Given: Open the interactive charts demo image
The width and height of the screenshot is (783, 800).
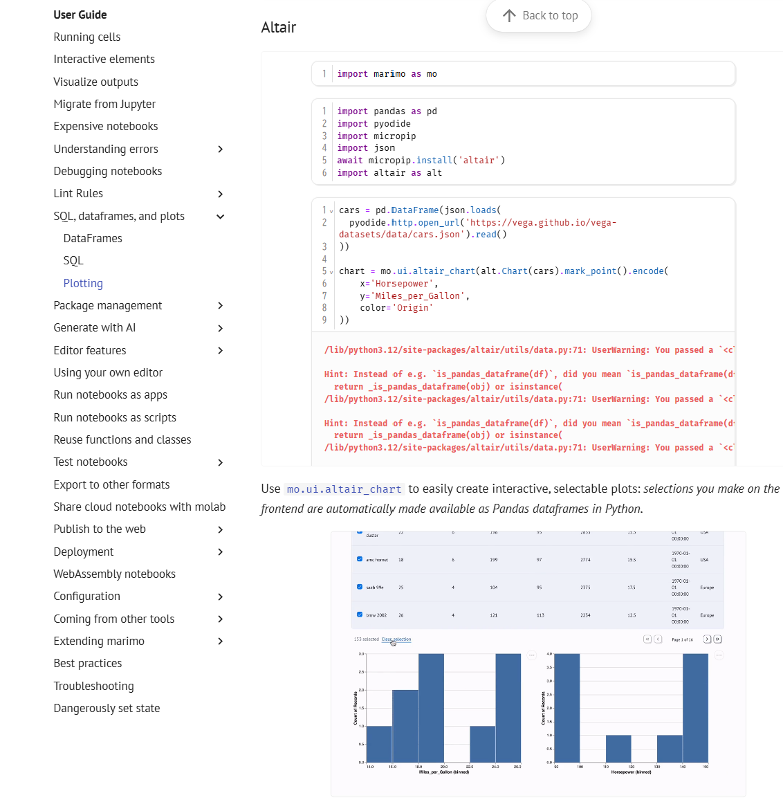Looking at the screenshot, I should 538,664.
